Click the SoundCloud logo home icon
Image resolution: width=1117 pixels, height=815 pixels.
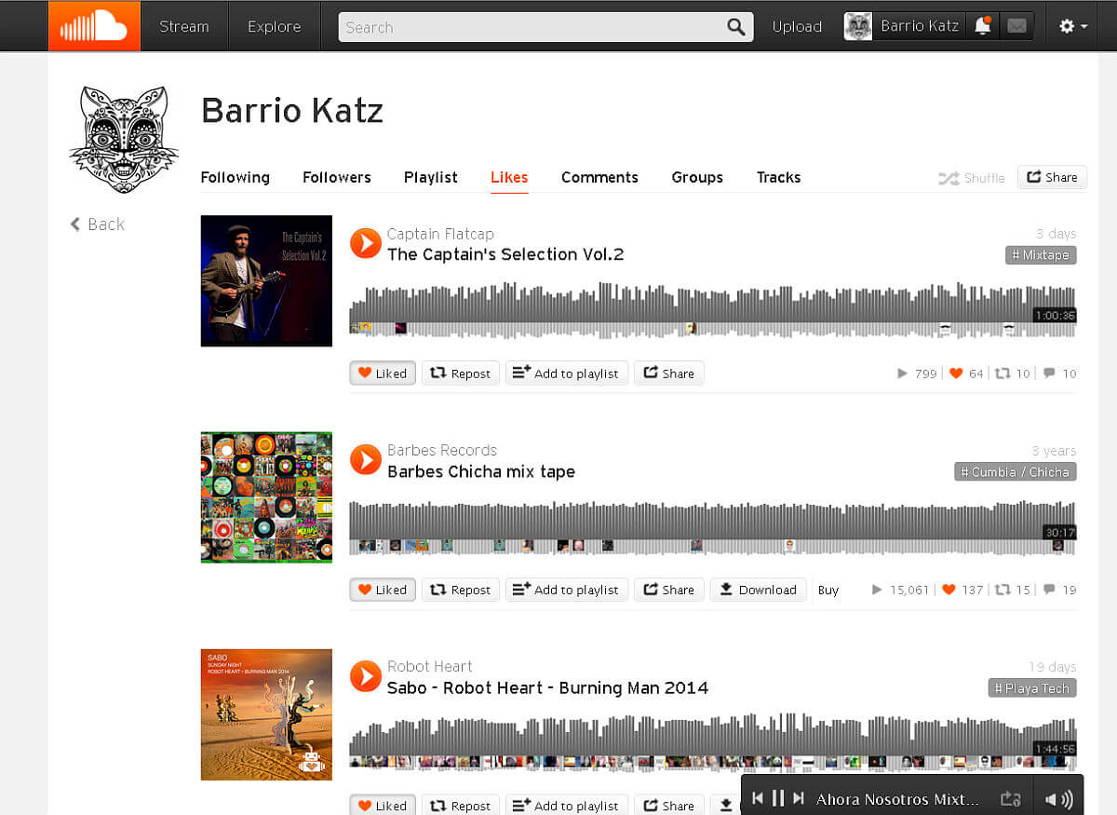pos(94,26)
